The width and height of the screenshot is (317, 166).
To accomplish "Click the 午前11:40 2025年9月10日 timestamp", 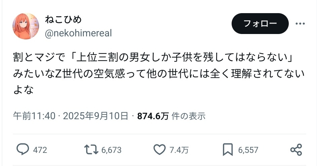I will [71, 116].
